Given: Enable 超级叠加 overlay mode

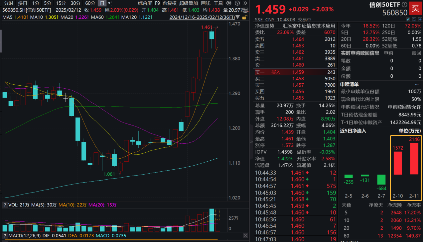Looking at the screenshot, I should point(188,4).
